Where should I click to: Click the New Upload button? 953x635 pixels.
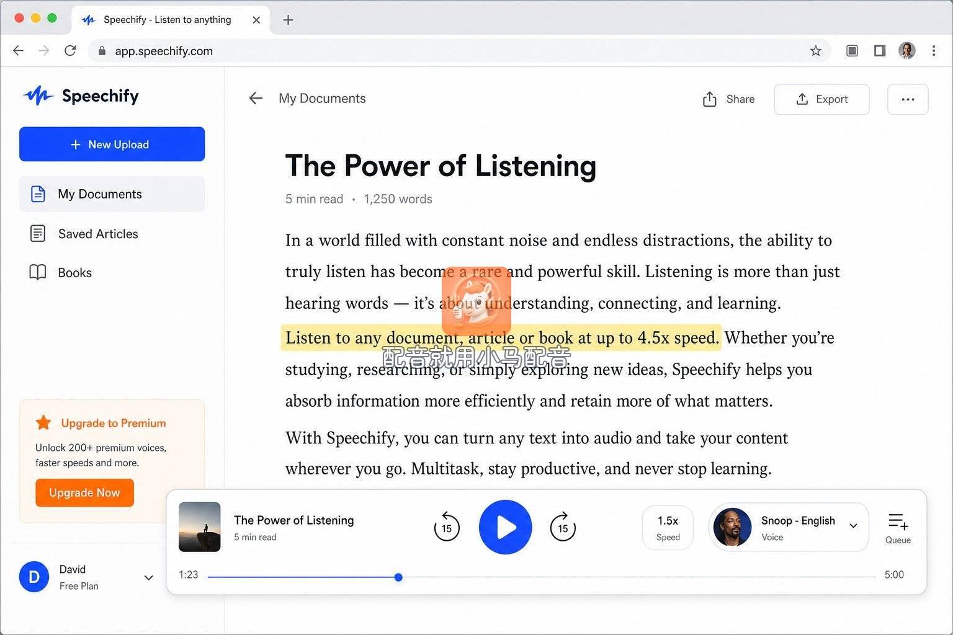[x=112, y=144]
